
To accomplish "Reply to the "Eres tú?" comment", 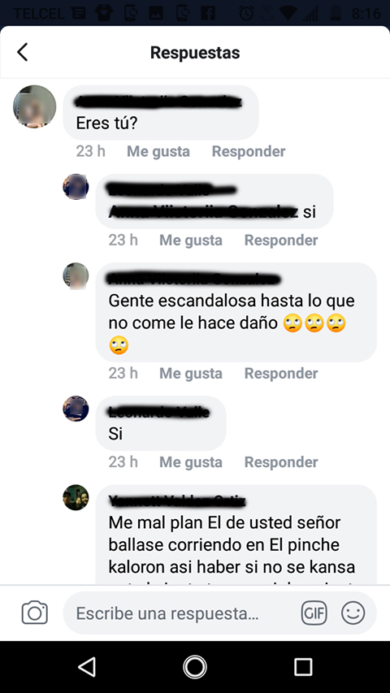I will (249, 152).
